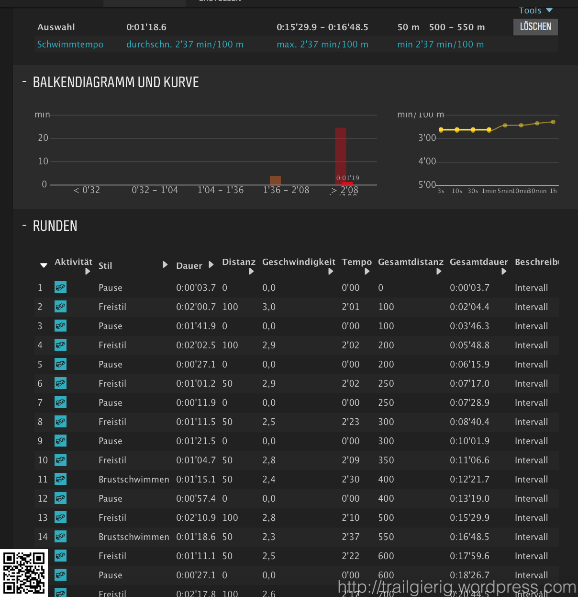Open the Tools dropdown menu
Screen dimensions: 578x597
tap(536, 10)
